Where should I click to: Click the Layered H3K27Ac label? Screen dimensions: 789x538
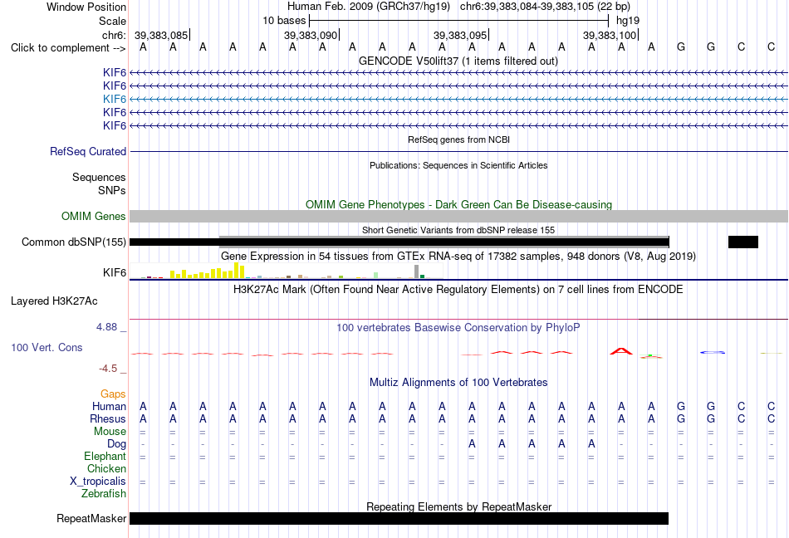coord(54,301)
